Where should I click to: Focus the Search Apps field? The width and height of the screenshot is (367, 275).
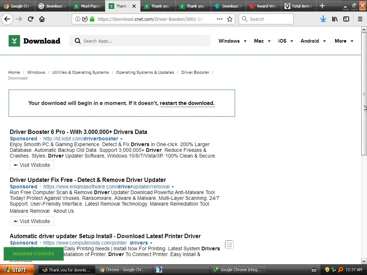(140, 41)
